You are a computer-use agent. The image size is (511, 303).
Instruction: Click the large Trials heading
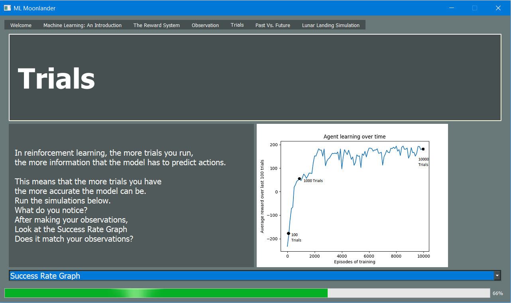click(57, 78)
